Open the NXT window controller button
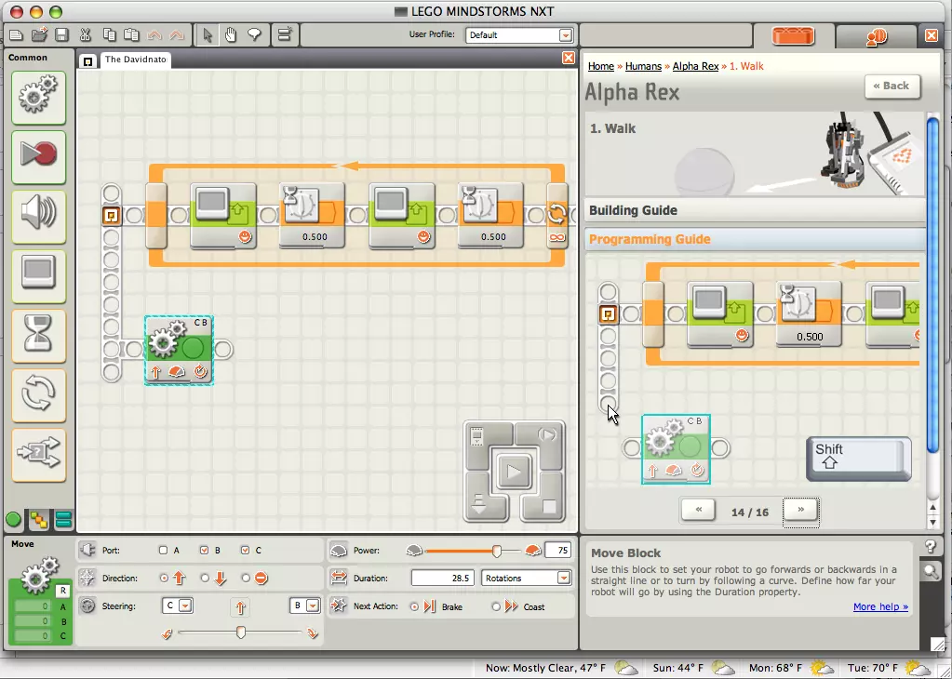The width and height of the screenshot is (952, 679). click(x=479, y=437)
